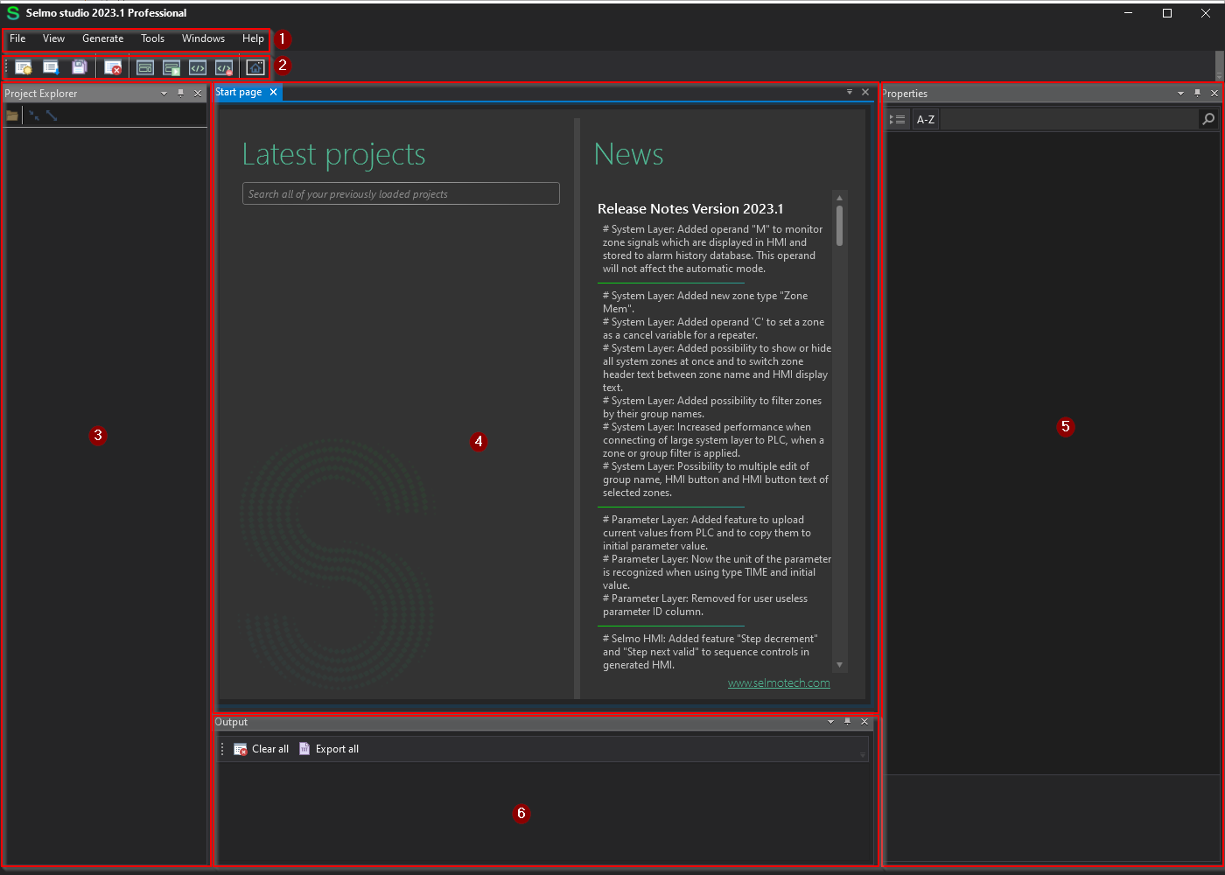Click the previously loaded projects search box
The height and width of the screenshot is (875, 1225).
click(x=401, y=193)
